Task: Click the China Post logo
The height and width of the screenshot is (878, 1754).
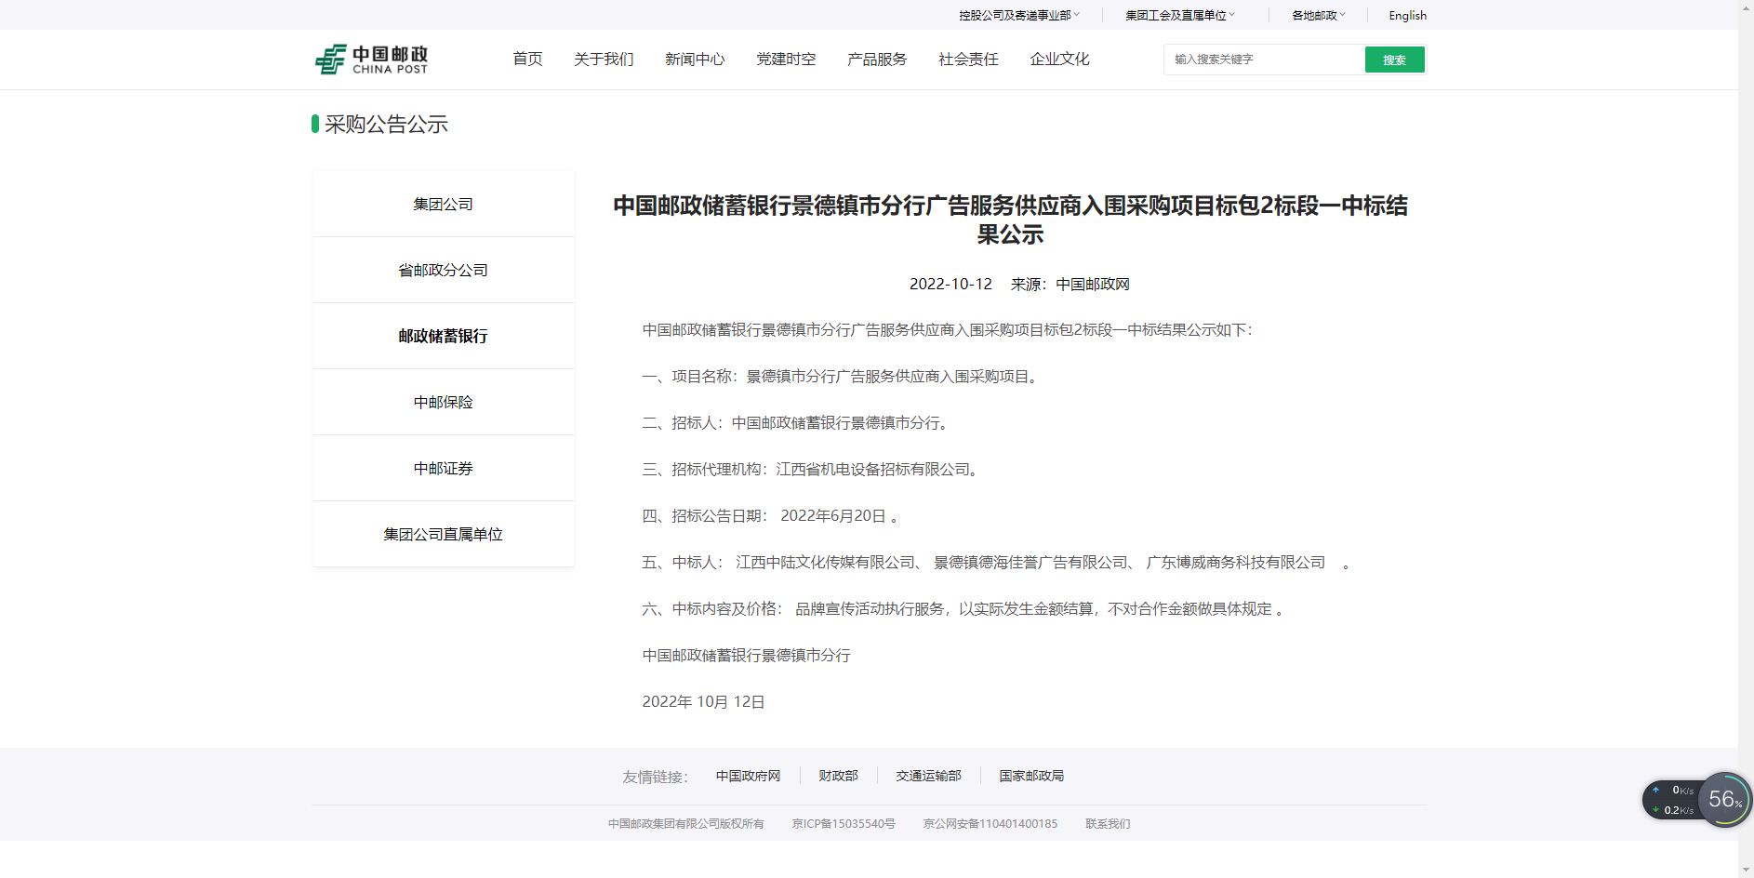Action: [372, 60]
